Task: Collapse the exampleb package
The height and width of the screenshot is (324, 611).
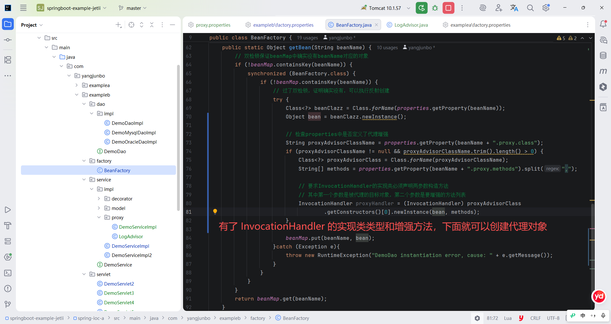Action: (x=76, y=95)
